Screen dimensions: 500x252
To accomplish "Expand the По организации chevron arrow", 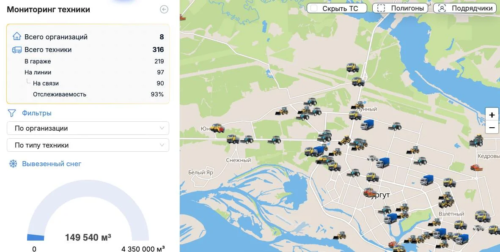I will click(162, 129).
